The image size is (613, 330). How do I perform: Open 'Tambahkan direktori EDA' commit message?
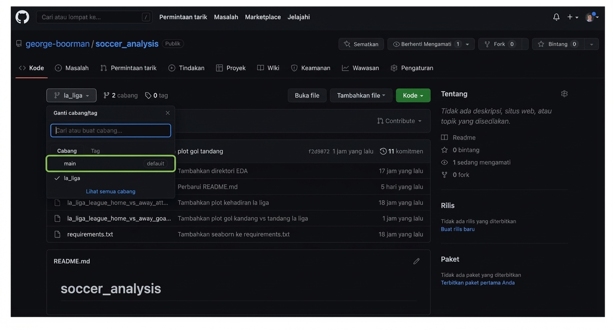click(213, 171)
